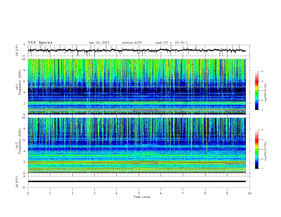
Task: Click the "ch.1 Frequency (kHz)" axis label
Action: click(18, 82)
